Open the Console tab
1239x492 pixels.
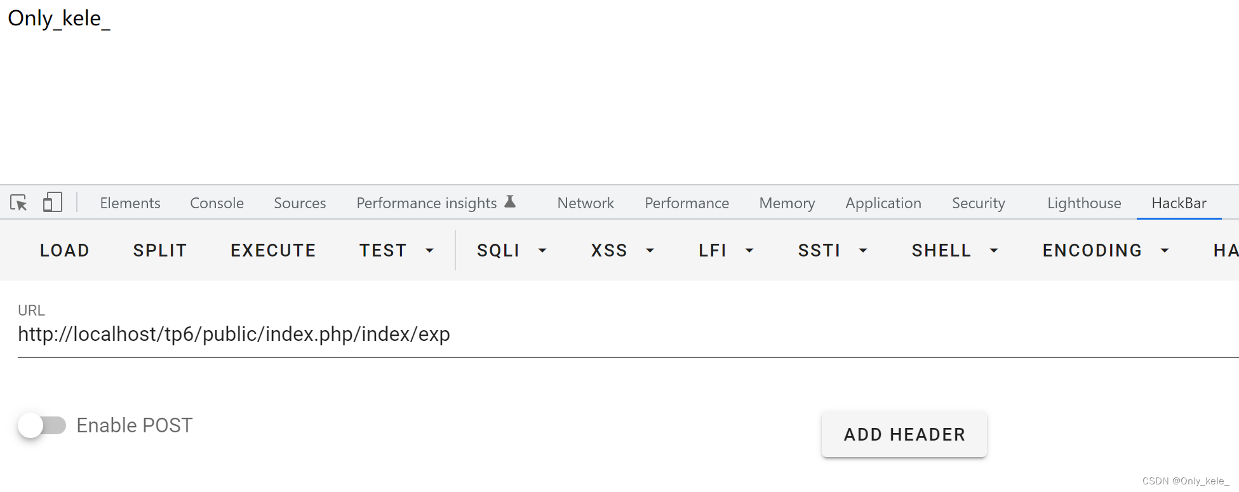pyautogui.click(x=217, y=203)
